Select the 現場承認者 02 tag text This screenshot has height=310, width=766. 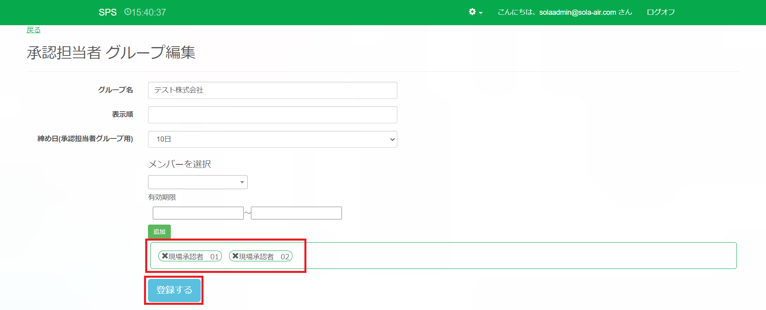point(264,257)
